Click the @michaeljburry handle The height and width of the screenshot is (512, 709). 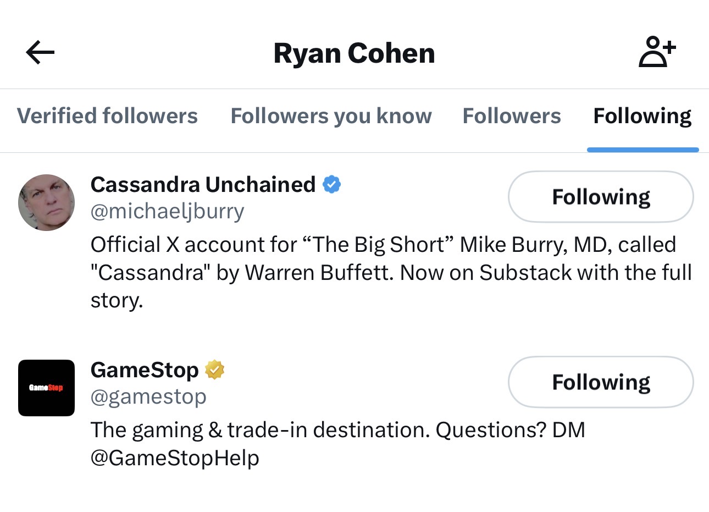pos(167,211)
